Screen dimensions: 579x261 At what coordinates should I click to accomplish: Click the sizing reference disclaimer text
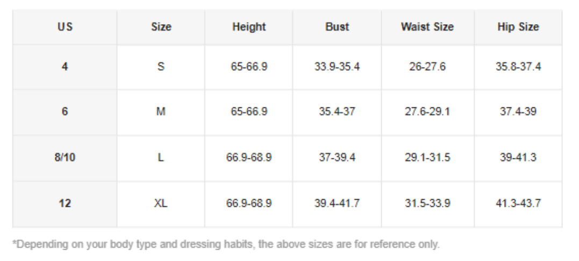(x=226, y=244)
